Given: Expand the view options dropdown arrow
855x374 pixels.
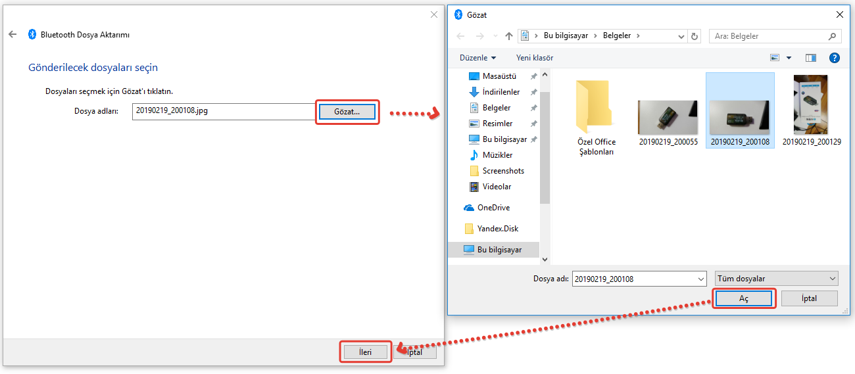Looking at the screenshot, I should coord(789,58).
